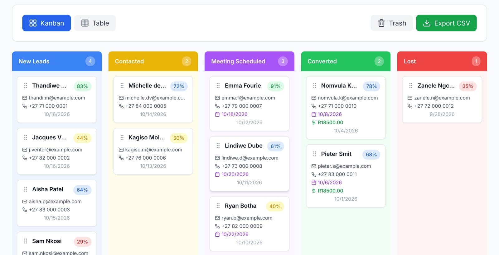Click dollar icon on Nomvula's R18500.00
The width and height of the screenshot is (499, 255).
pos(314,123)
